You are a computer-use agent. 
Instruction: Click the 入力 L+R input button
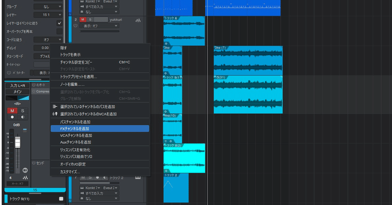coord(17,86)
